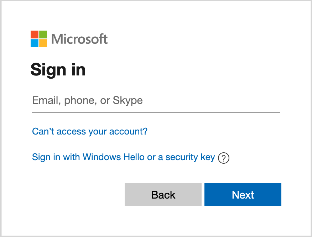Focus the Email, phone, or Skype field
The height and width of the screenshot is (237, 312).
coord(156,101)
